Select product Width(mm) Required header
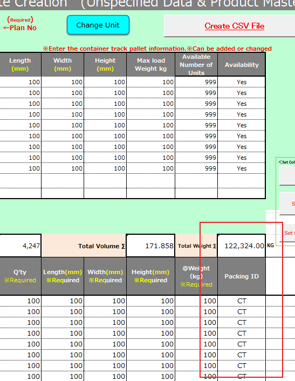Screen dimensions: 295x381 [105, 276]
